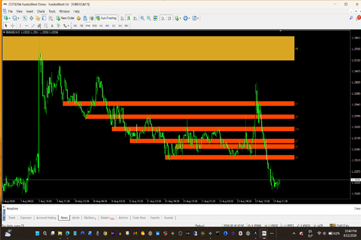Open the Tools menu
The image size is (361, 240).
pos(52,11)
